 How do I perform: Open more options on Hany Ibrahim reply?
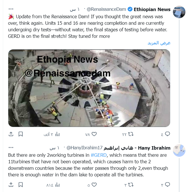[11, 147]
